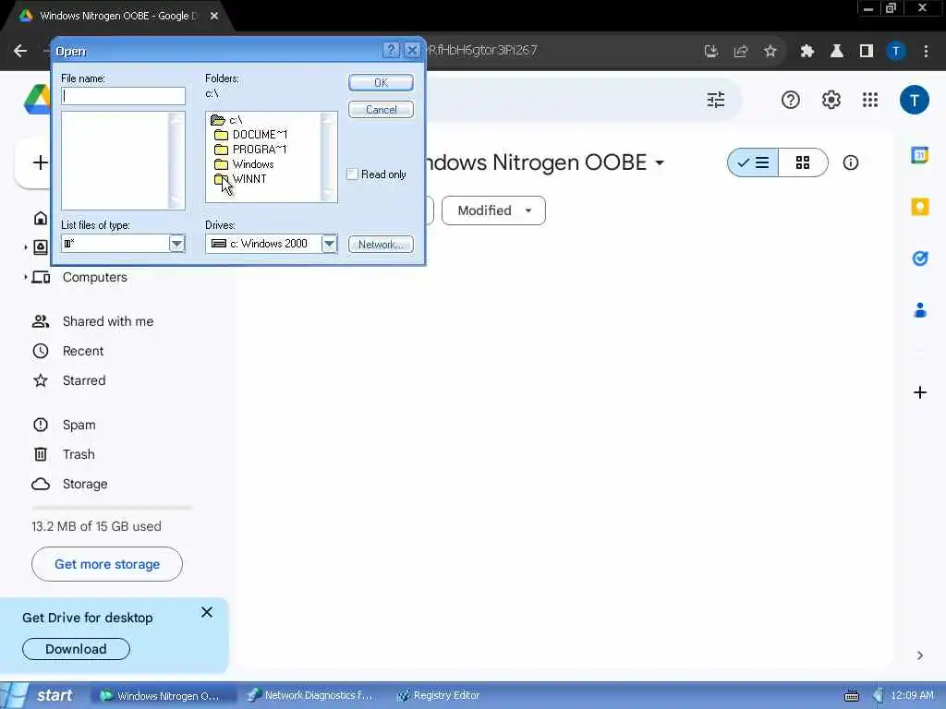Bookmark this page with the star icon
The height and width of the screenshot is (709, 946).
point(770,52)
